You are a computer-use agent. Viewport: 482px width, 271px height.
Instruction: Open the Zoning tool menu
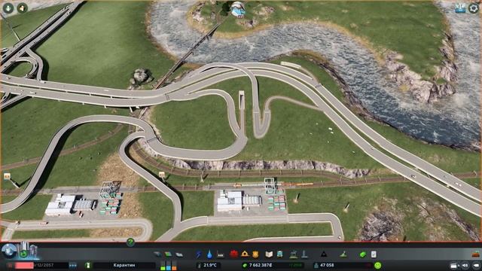[168, 254]
